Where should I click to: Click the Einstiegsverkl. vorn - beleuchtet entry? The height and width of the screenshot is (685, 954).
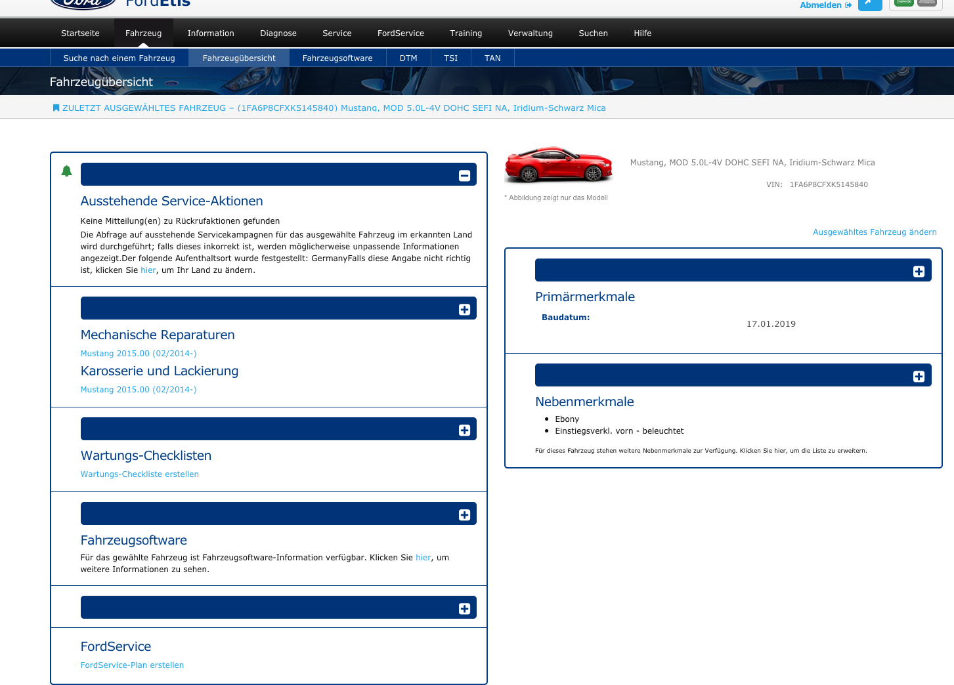(x=619, y=431)
